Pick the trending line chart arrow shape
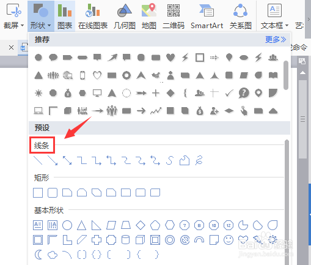The height and width of the screenshot is (265, 311). tap(156, 111)
